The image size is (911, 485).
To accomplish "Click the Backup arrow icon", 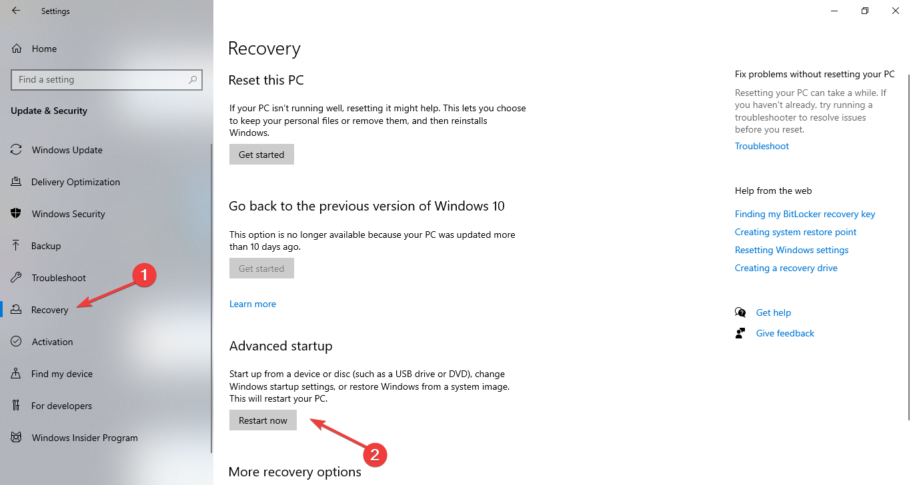I will [17, 246].
